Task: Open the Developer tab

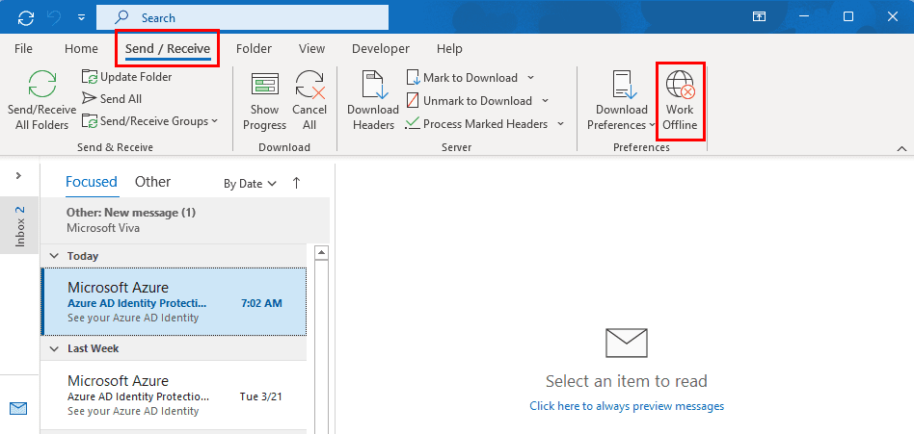Action: [x=381, y=49]
